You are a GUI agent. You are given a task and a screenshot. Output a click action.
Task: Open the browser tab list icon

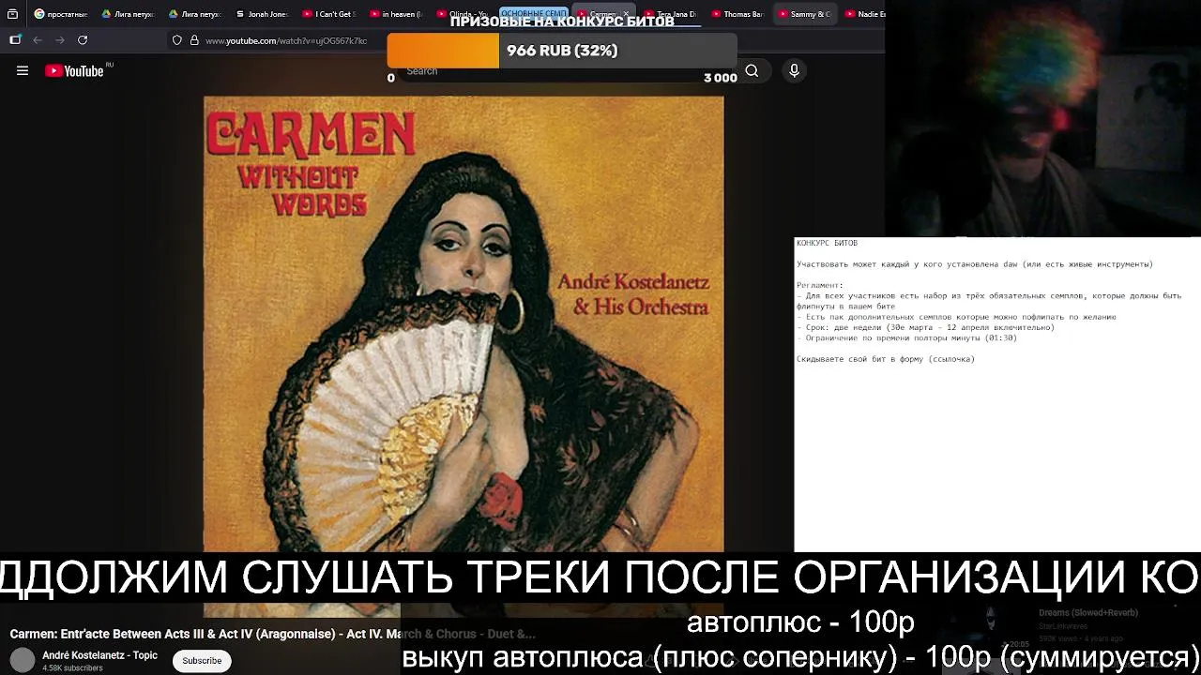(12, 14)
